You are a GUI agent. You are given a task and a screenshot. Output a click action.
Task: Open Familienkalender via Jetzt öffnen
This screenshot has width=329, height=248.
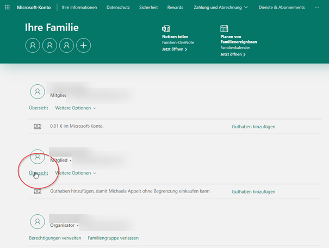[x=233, y=54]
